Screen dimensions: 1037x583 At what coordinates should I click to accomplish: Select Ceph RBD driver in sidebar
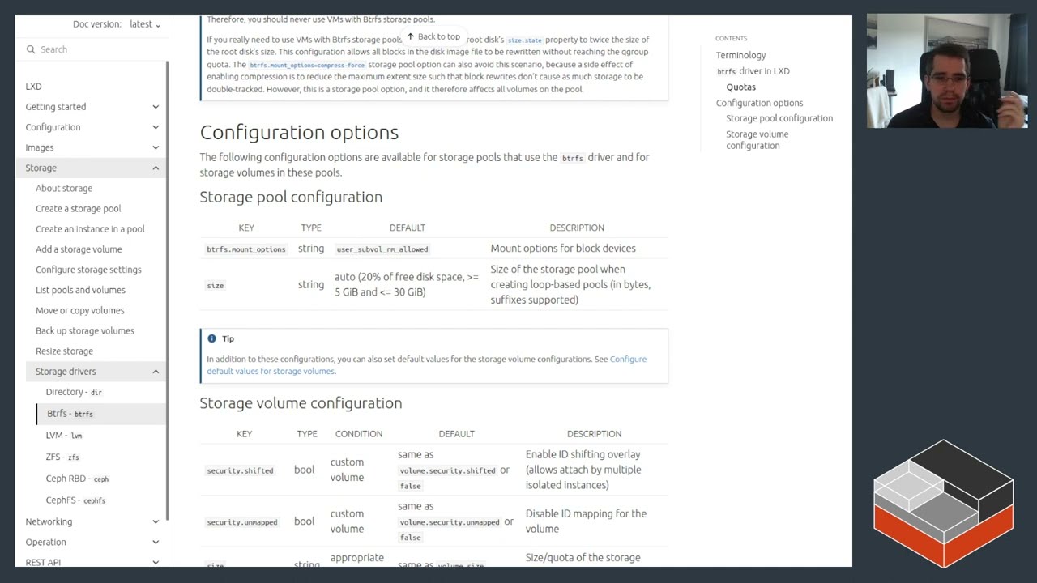tap(77, 479)
